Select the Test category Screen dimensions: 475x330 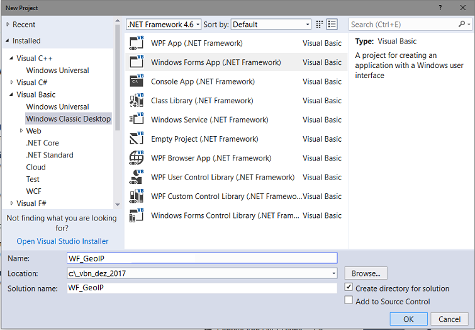coord(33,179)
